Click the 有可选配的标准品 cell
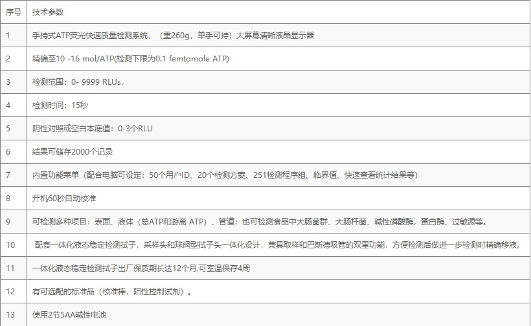The height and width of the screenshot is (326, 531). 112,292
